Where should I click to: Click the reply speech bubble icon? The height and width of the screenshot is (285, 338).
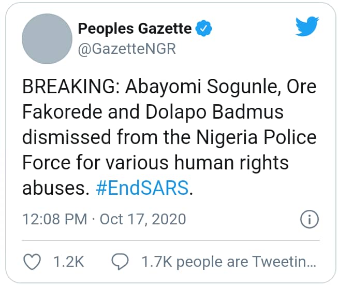pyautogui.click(x=121, y=262)
